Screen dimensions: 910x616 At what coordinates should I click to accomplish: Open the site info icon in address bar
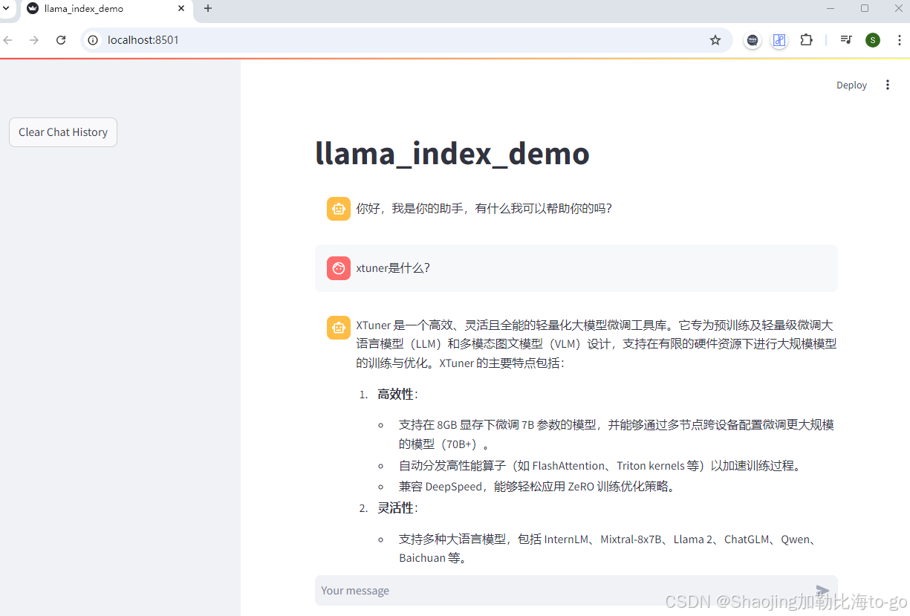[91, 40]
